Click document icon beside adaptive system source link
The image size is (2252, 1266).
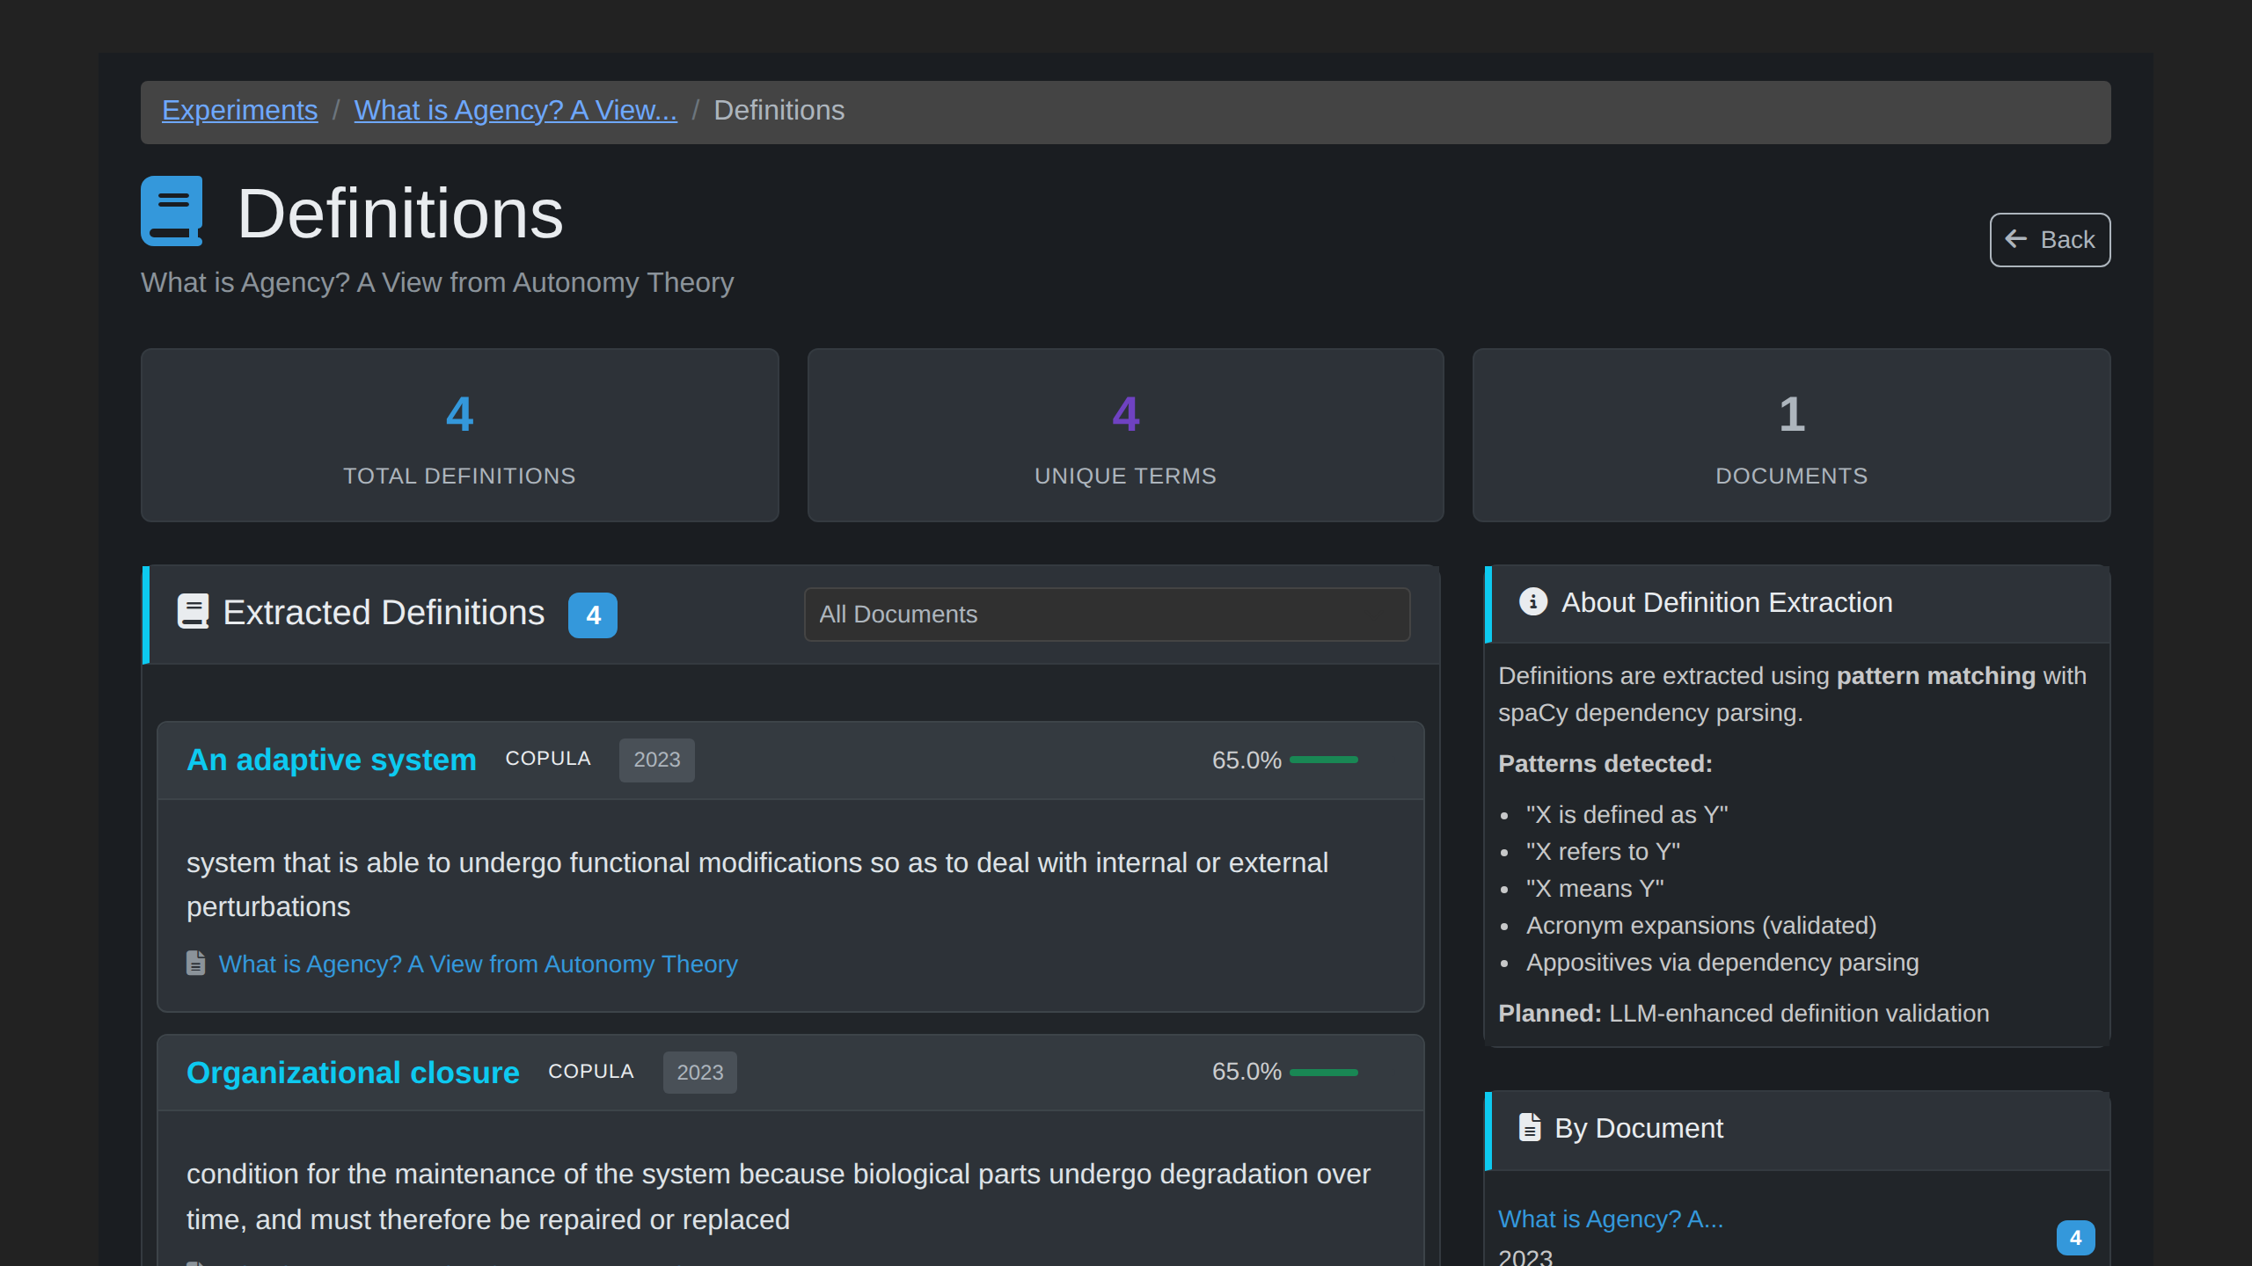(x=195, y=964)
